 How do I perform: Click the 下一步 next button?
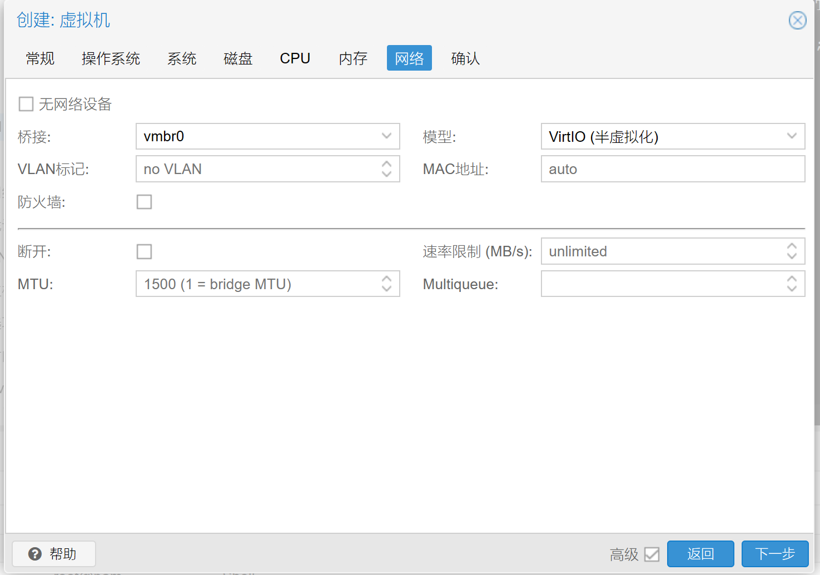coord(774,554)
